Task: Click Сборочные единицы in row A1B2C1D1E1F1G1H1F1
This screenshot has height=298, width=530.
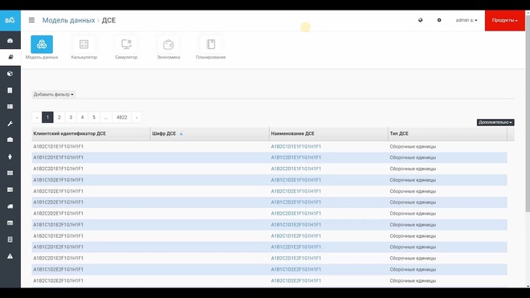Action: click(413, 146)
